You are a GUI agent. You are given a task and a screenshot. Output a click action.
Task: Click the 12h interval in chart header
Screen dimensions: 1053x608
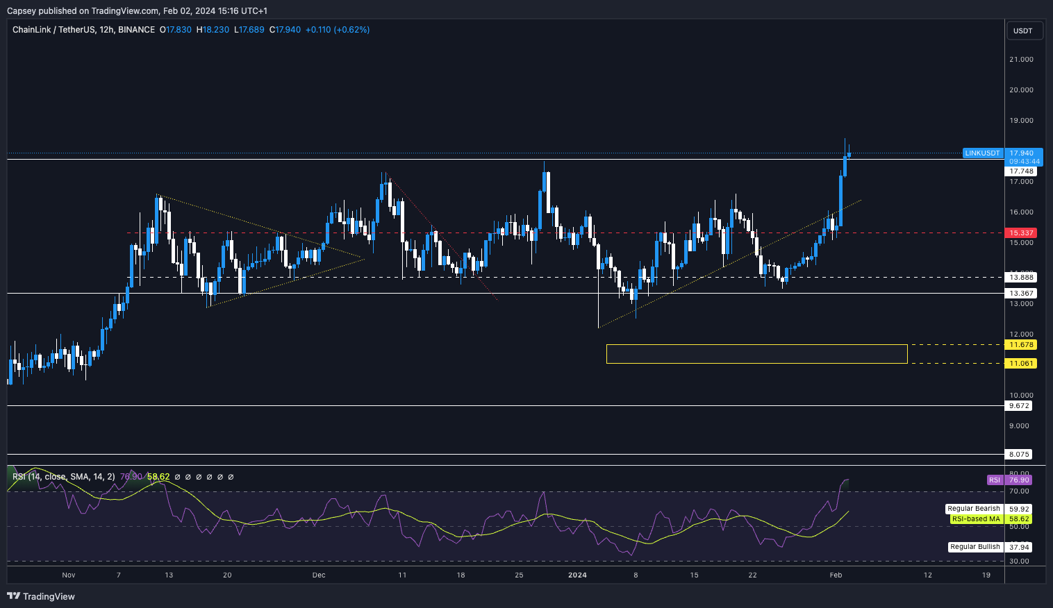[x=107, y=30]
